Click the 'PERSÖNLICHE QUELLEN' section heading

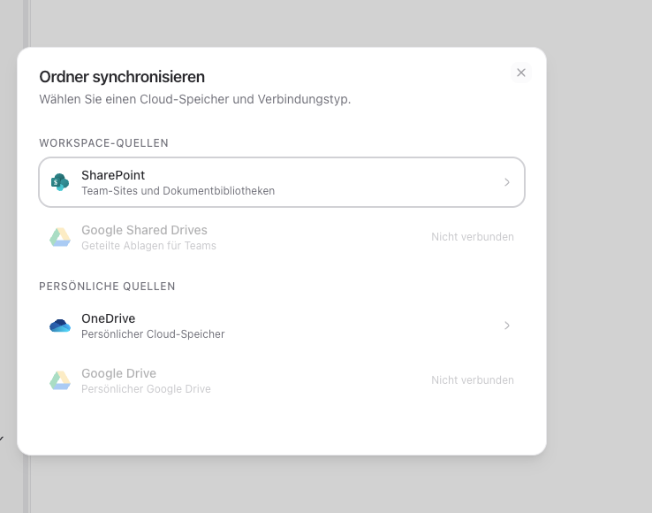click(107, 287)
